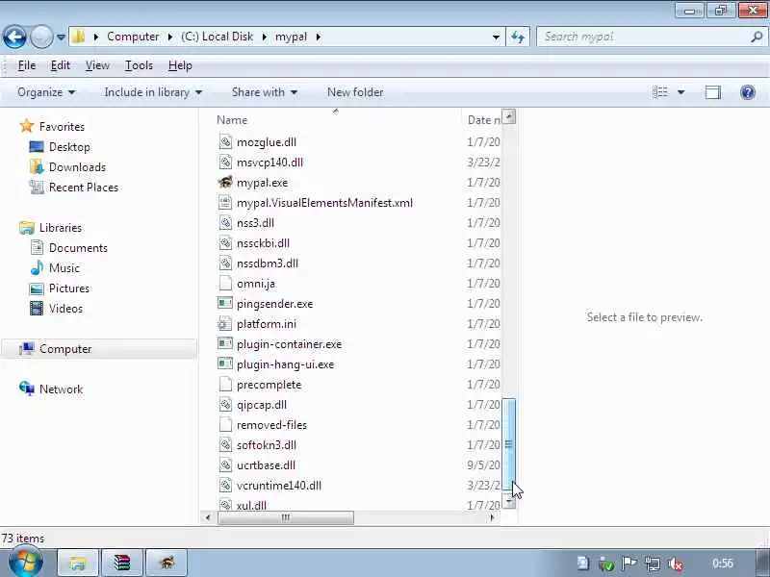The width and height of the screenshot is (770, 577).
Task: Click (C:) Local Disk in breadcrumb
Action: 217,37
